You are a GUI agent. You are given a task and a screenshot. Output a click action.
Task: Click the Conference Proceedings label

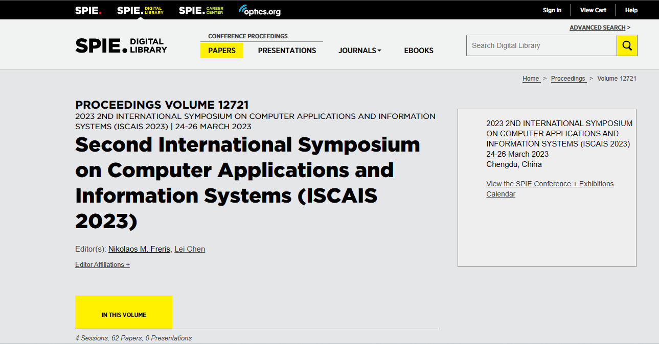pos(248,36)
